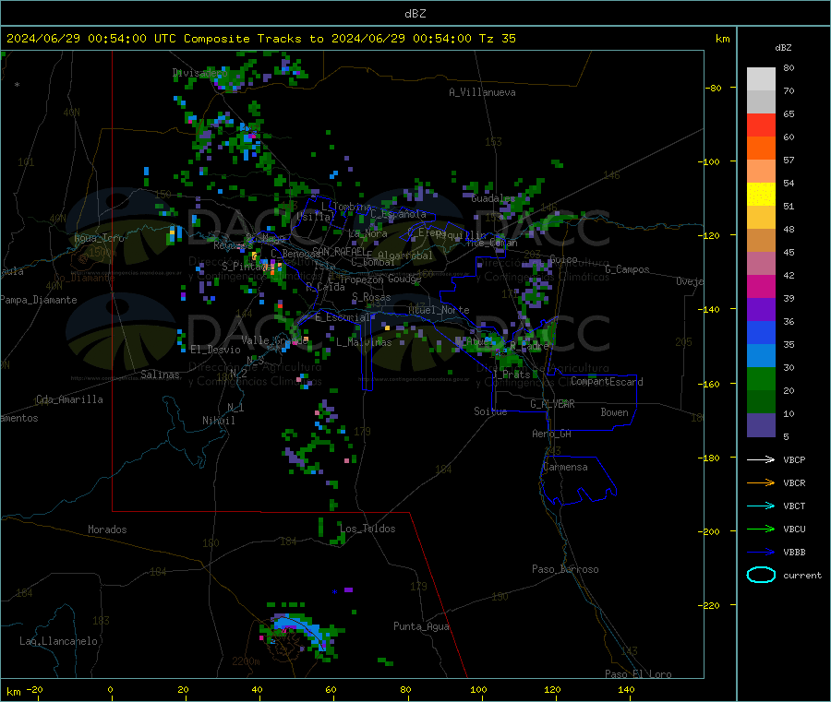The width and height of the screenshot is (831, 702).
Task: Click the Guadales map label
Action: tap(493, 198)
